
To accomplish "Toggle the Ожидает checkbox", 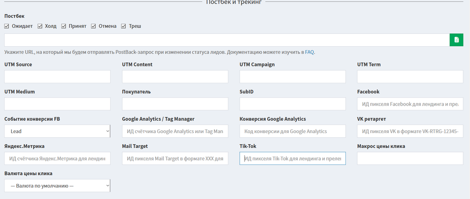I will point(6,26).
